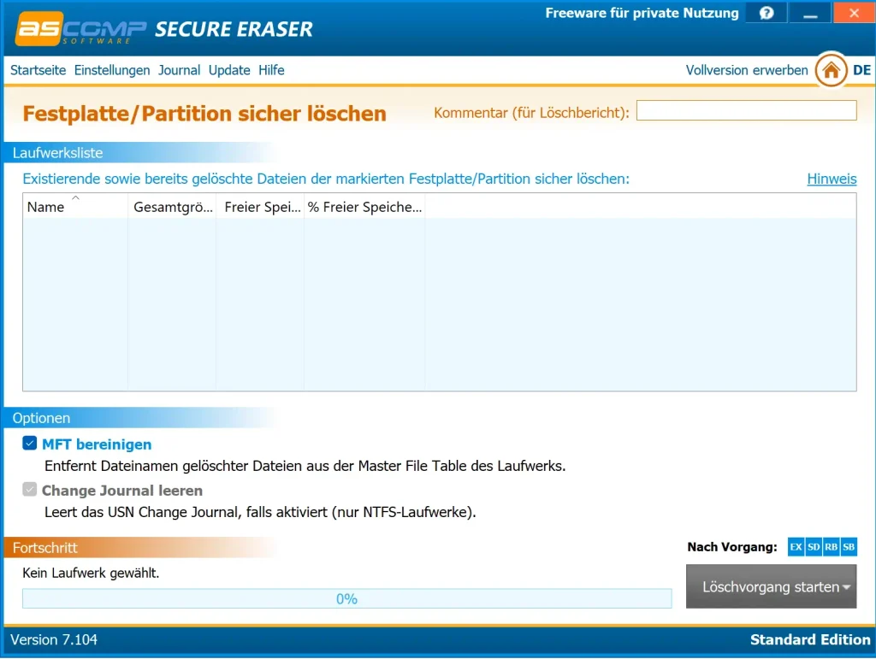Toggle Change Journal leeren checkbox
The height and width of the screenshot is (659, 876).
[30, 490]
